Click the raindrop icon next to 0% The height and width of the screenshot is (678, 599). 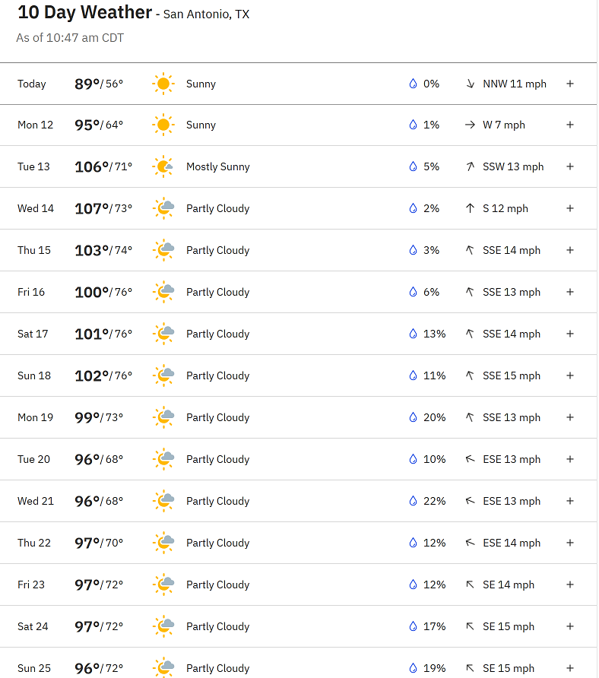[413, 84]
